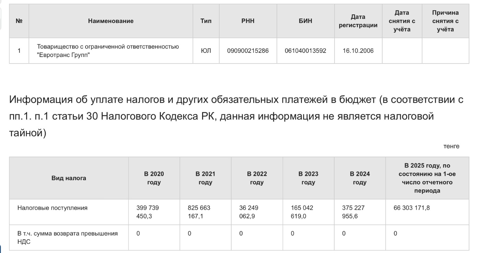The image size is (478, 253).
Task: Click the "Вид налога" column header
Action: pos(69,178)
